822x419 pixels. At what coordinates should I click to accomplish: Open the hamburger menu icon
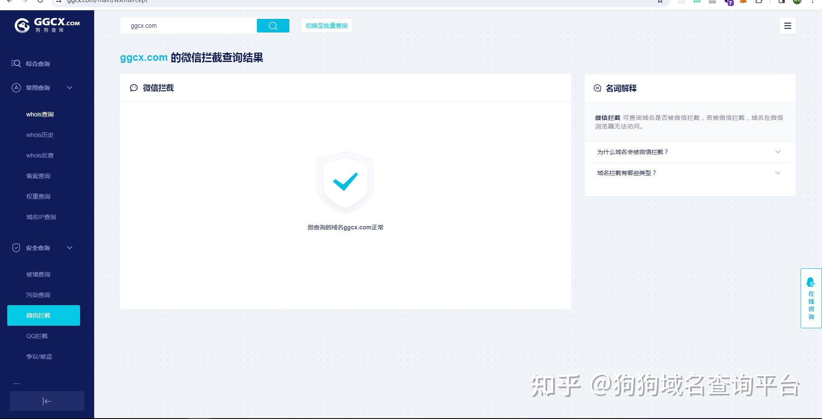pyautogui.click(x=787, y=26)
